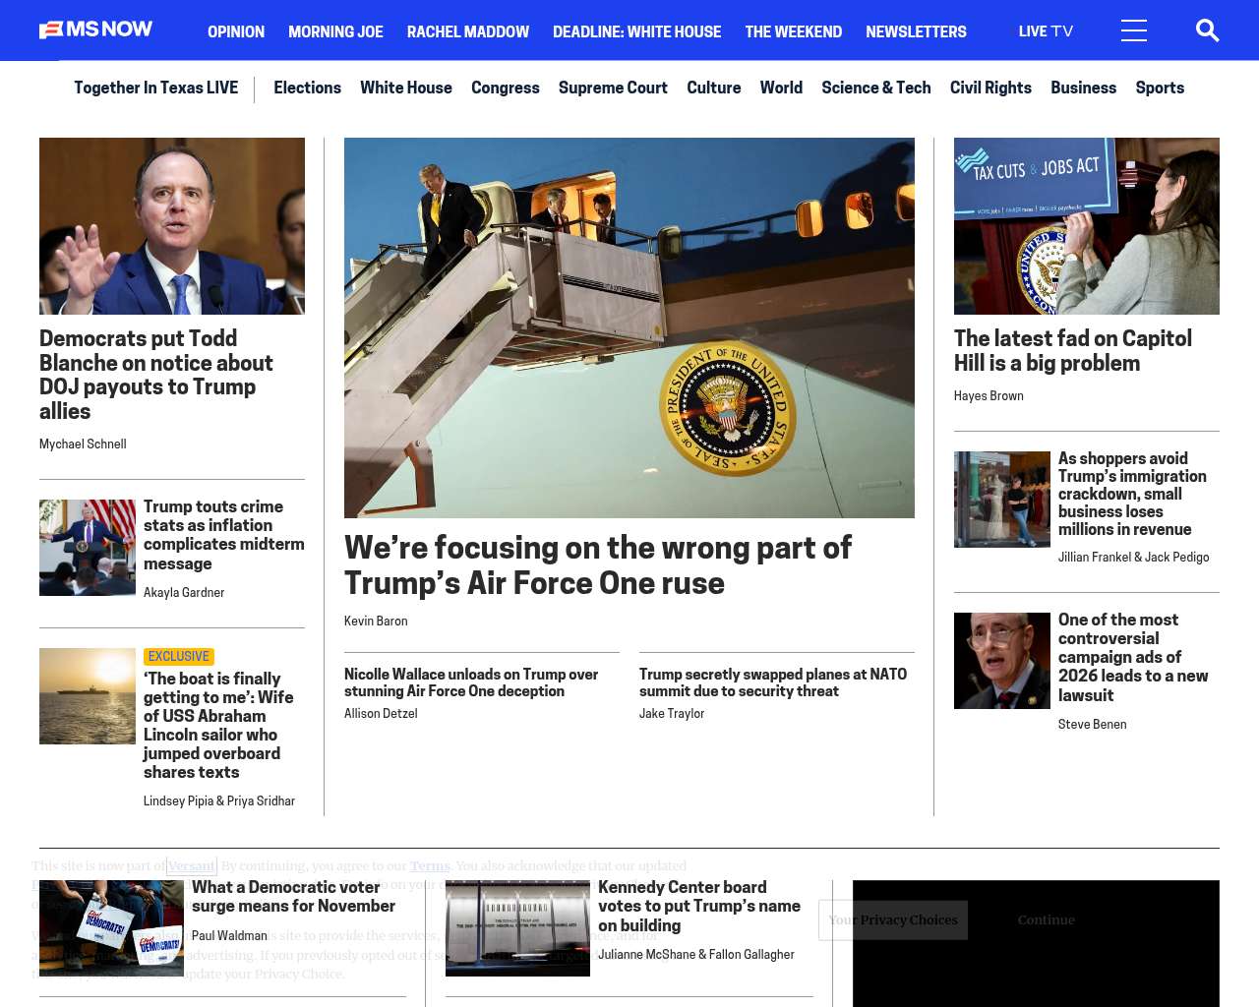Viewport: 1259px width, 1007px height.
Task: Open Jake Traylor author link
Action: click(672, 714)
